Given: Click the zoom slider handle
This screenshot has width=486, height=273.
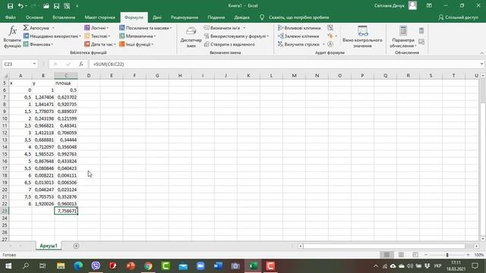Looking at the screenshot, I should pos(447,255).
